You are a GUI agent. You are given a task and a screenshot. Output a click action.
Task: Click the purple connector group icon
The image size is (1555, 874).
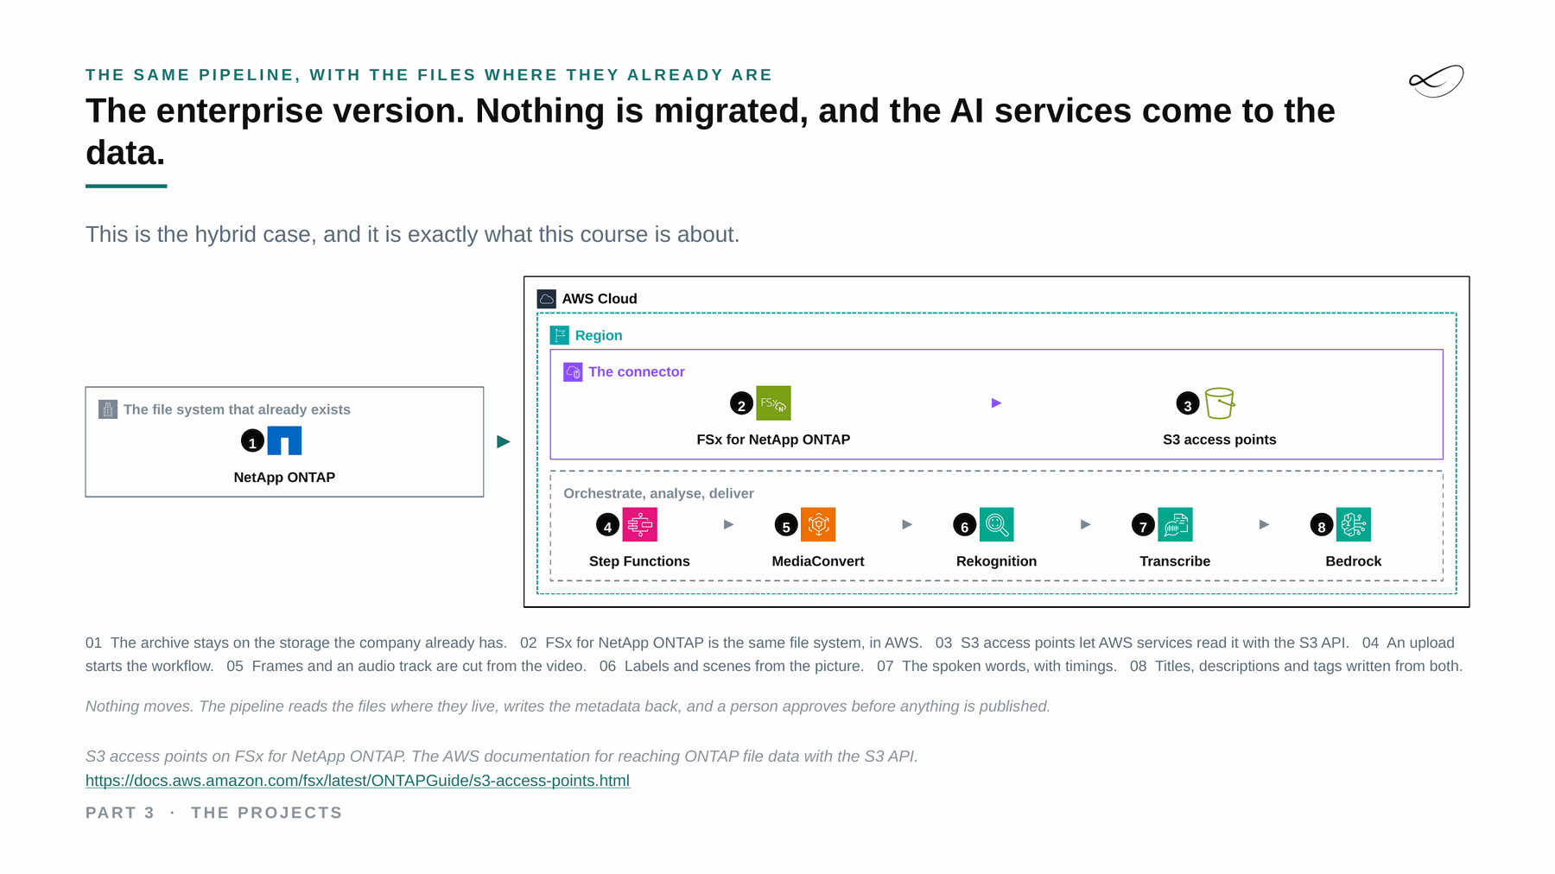(x=573, y=371)
